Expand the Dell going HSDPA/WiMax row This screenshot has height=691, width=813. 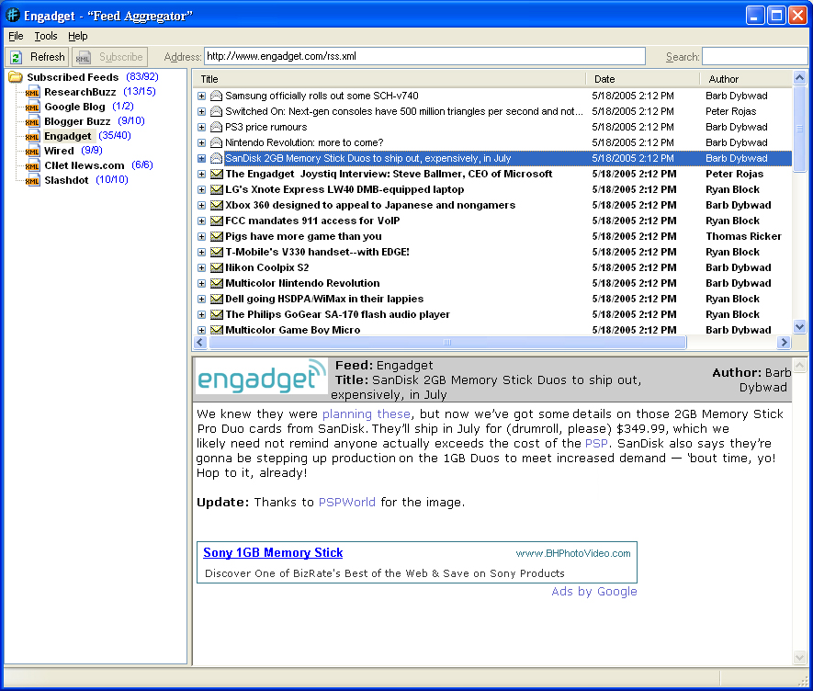coord(202,299)
